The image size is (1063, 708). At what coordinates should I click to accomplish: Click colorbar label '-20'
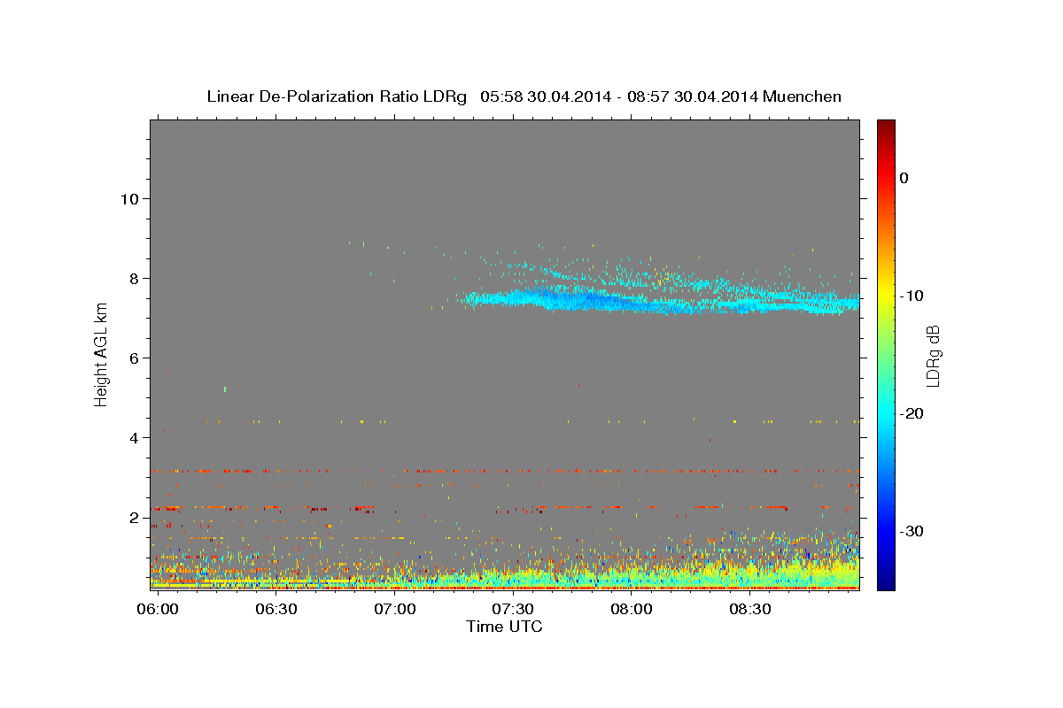coord(912,413)
